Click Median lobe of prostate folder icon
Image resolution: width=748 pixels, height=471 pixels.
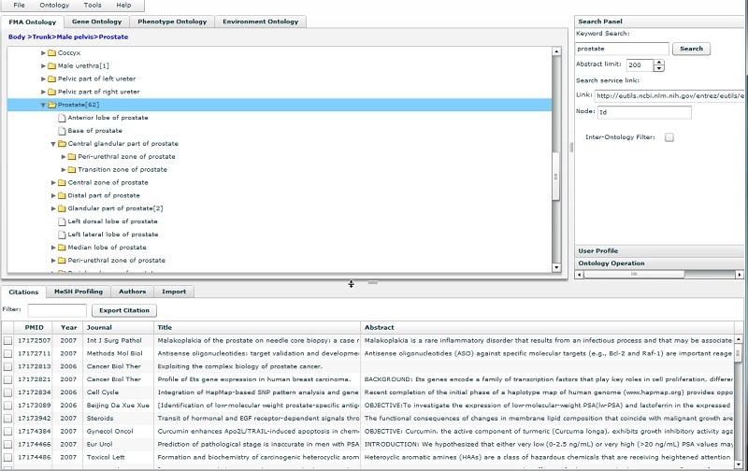(62, 248)
